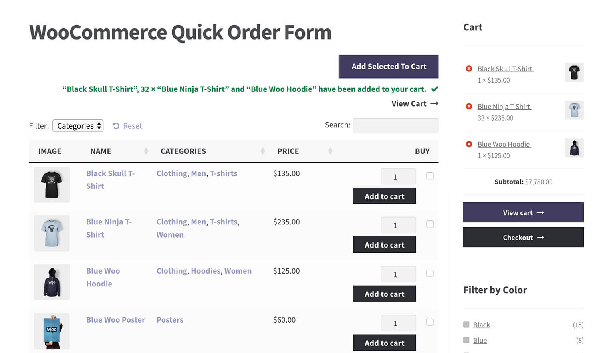Image resolution: width=615 pixels, height=353 pixels.
Task: Click the Reset filter icon
Action: point(116,126)
